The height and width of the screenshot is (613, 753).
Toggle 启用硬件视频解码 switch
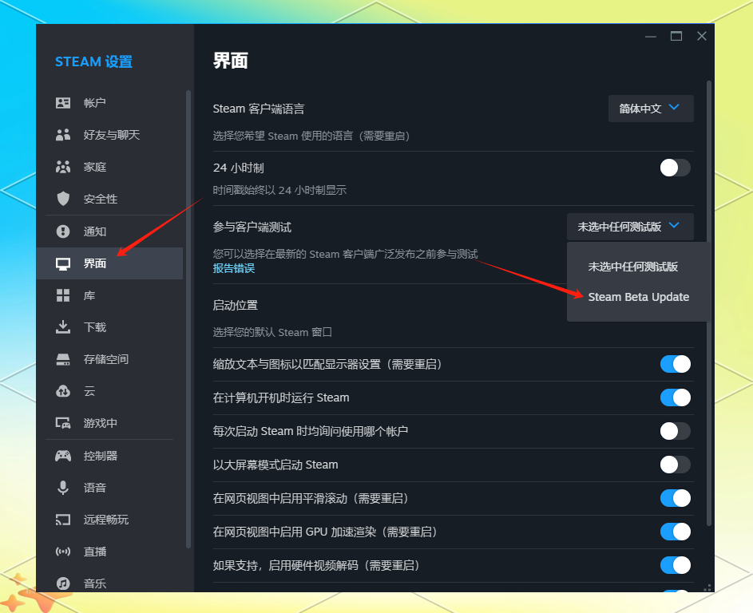pos(676,565)
